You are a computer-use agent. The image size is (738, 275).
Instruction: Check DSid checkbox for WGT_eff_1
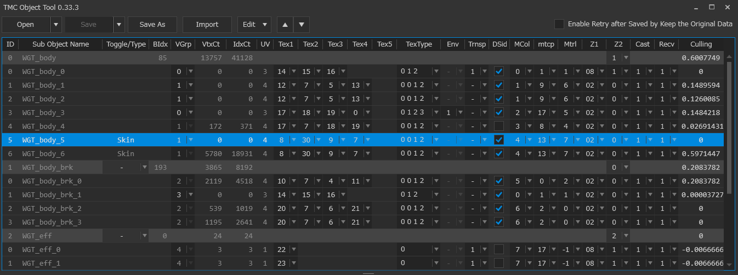(498, 263)
